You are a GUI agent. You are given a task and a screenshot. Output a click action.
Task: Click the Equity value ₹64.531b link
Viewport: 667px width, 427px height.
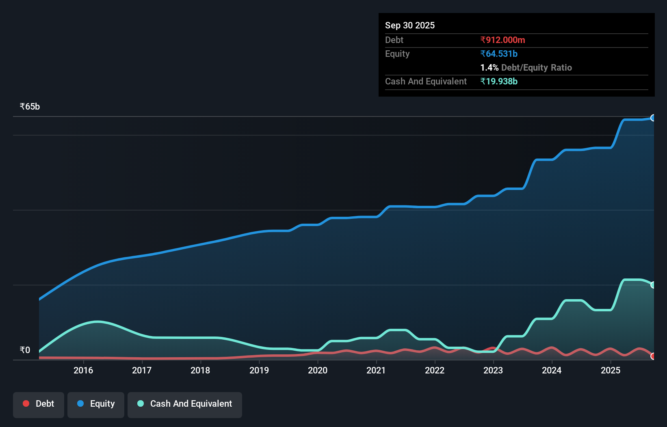click(x=499, y=53)
